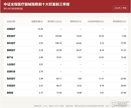Click the 归母净利润(亿元) column header

pyautogui.click(x=96, y=21)
